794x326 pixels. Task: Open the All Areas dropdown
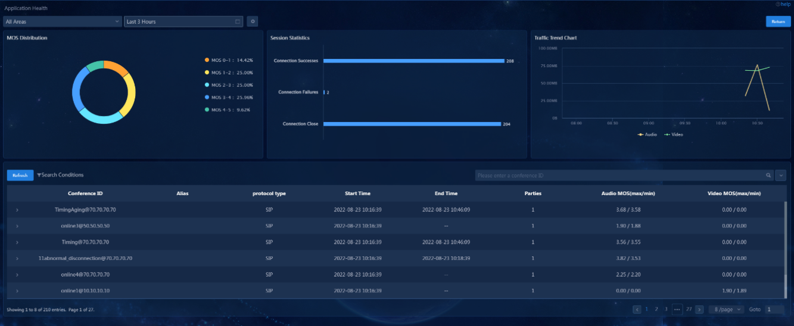[63, 21]
